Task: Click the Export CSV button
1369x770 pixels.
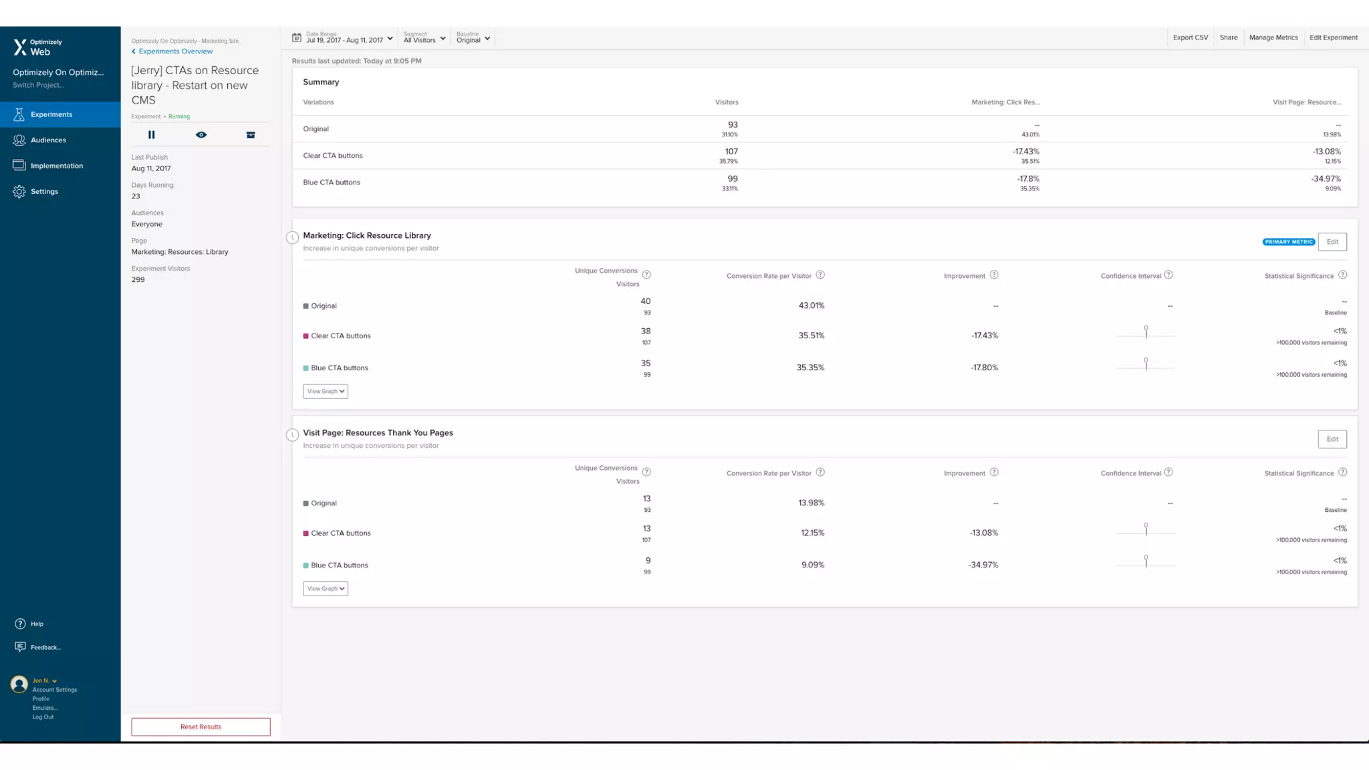Action: click(x=1190, y=37)
